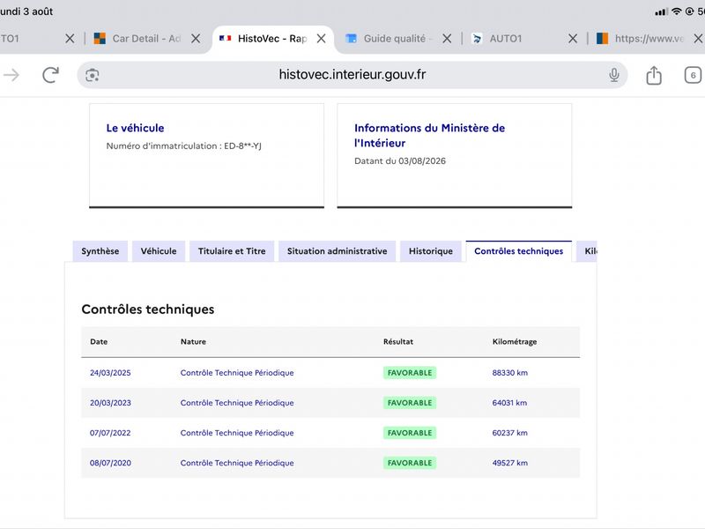
Task: Click the 49527 km mileage value
Action: click(510, 463)
